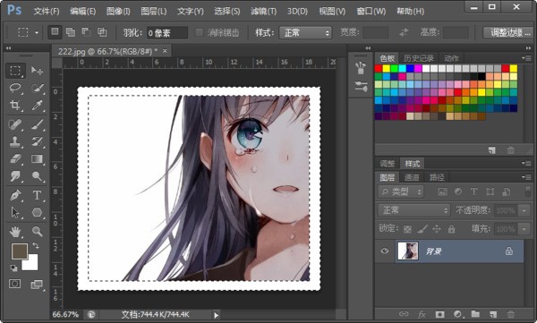Toggle lock position
This screenshot has height=323, width=537.
(437, 229)
